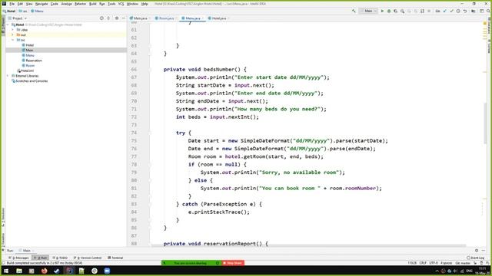Screen dimensions: 492x276
Task: Click the Menu breadcrumb in the navigation bar
Action: (38, 11)
